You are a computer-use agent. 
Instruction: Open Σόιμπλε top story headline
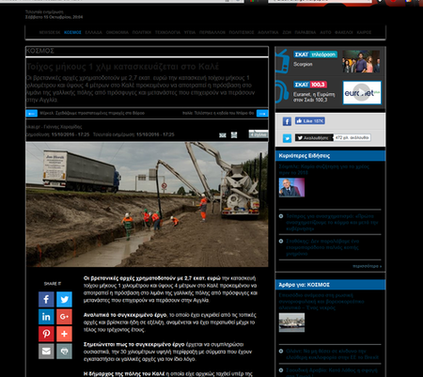pos(324,169)
